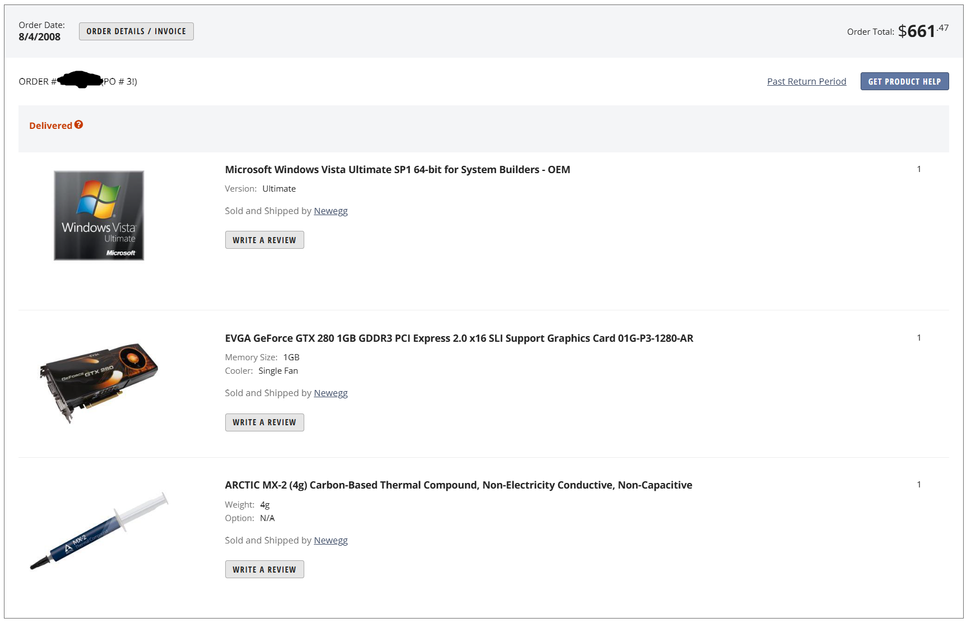This screenshot has width=971, height=632.
Task: Click the 'Option: N/A' detail text
Action: click(250, 518)
